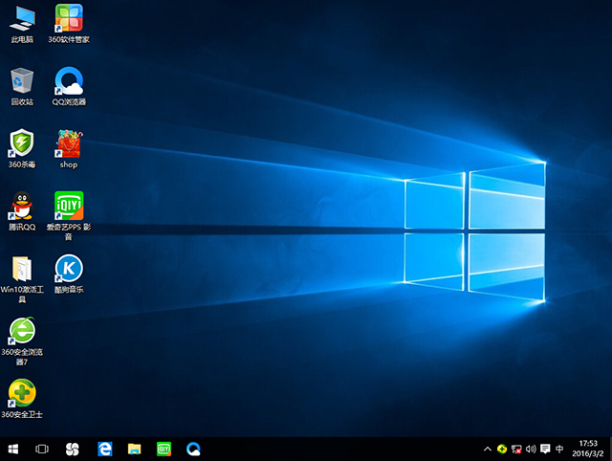The image size is (612, 461).
Task: Open the volume control in system tray
Action: click(x=531, y=449)
